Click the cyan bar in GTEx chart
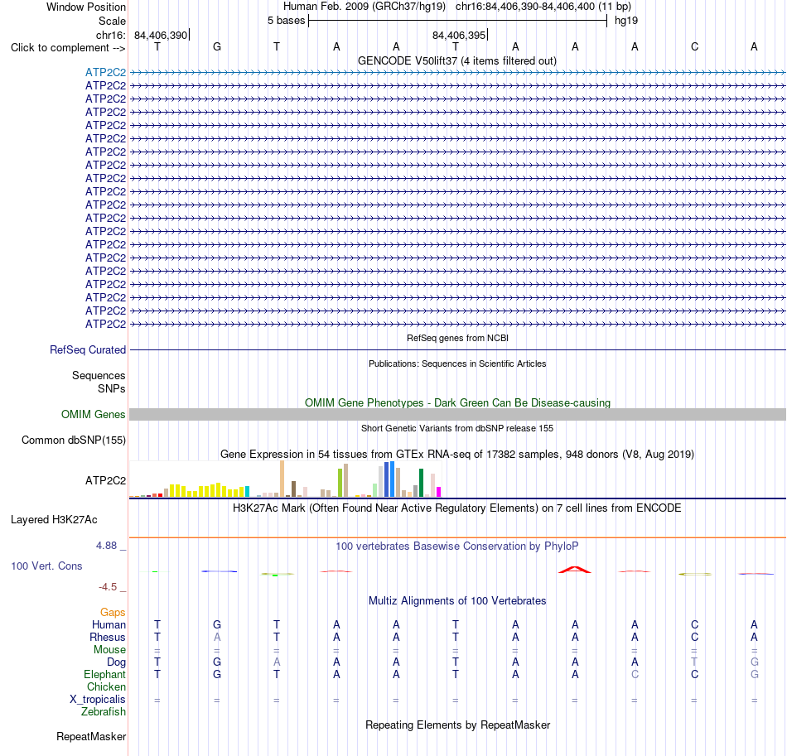 (247, 491)
